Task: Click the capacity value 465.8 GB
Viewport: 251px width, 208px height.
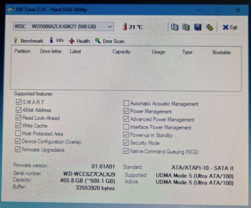Action: coord(87,181)
